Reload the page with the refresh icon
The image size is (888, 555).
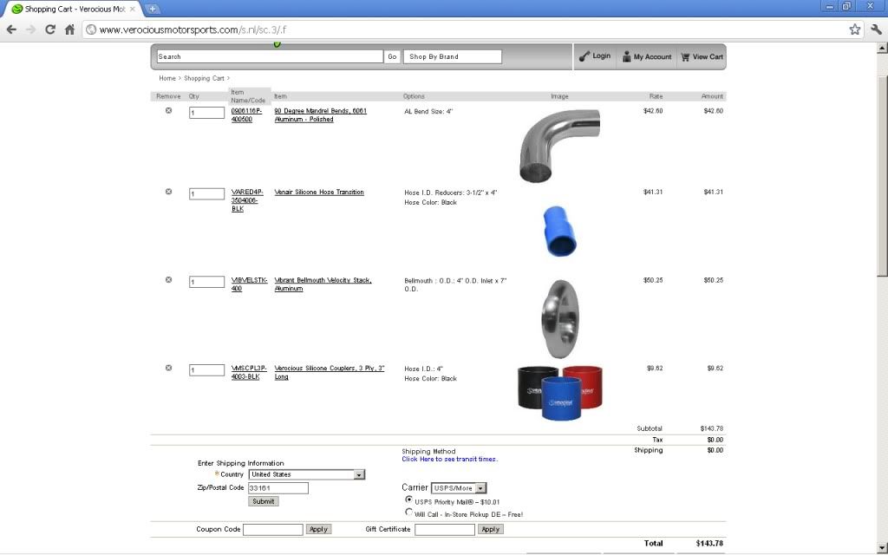pyautogui.click(x=50, y=29)
